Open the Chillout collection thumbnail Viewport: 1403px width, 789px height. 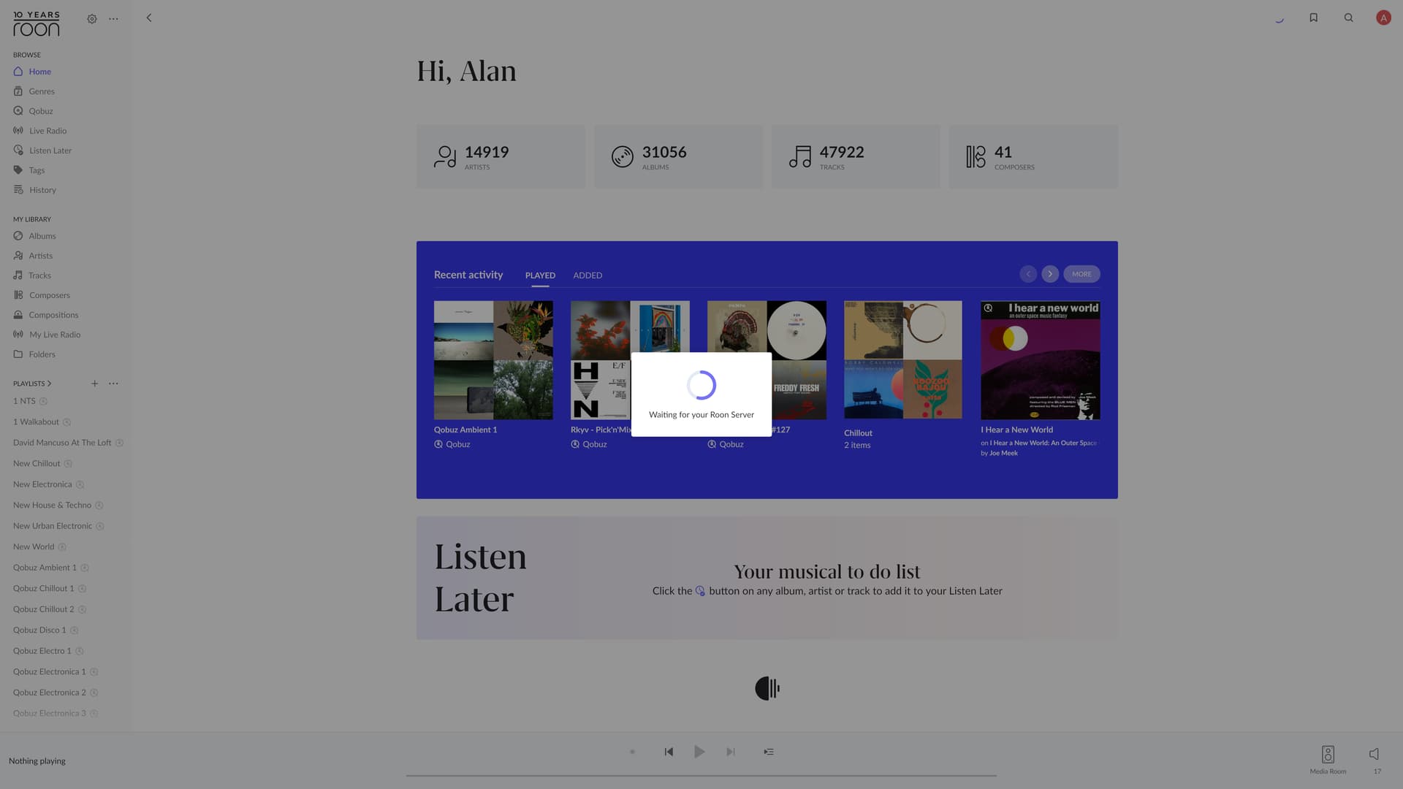[903, 360]
